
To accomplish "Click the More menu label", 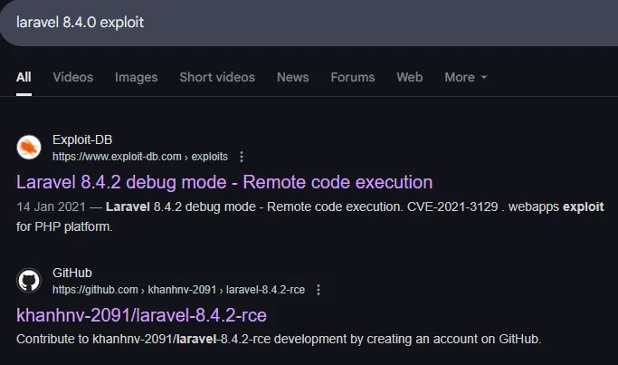I will 459,77.
